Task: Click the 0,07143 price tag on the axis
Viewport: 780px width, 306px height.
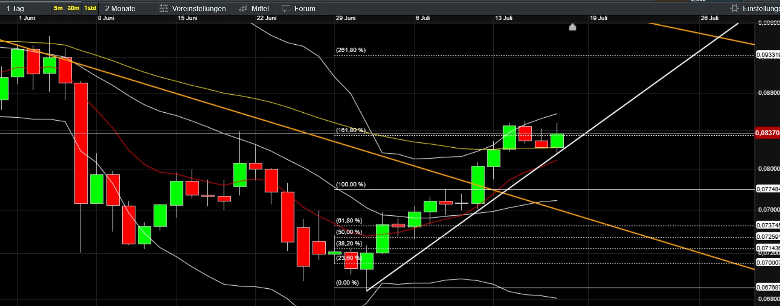Action: click(x=768, y=249)
